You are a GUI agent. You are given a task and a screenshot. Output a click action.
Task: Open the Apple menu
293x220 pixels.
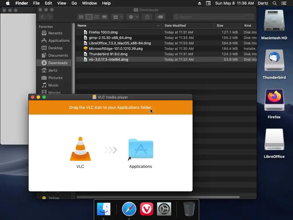[x=8, y=3]
